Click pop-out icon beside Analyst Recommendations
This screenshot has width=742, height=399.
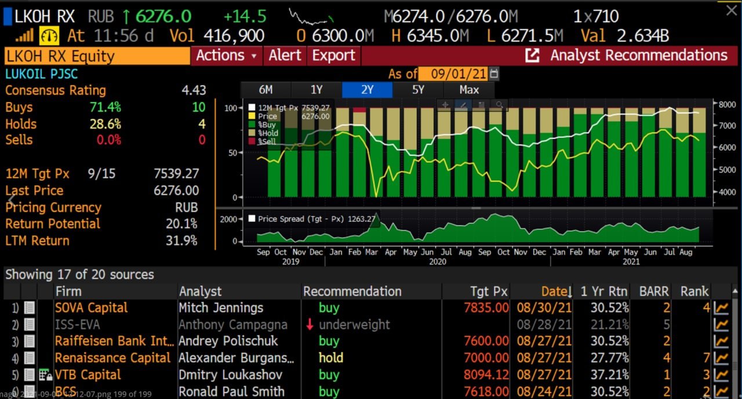tap(532, 56)
